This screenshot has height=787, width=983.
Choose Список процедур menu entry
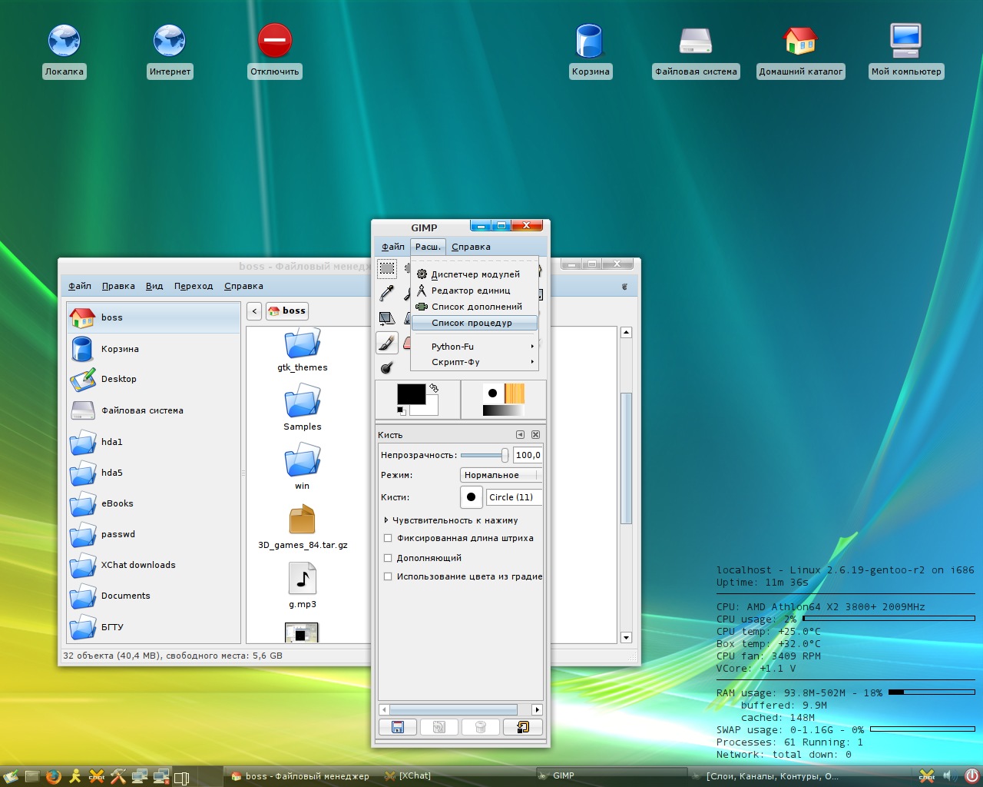point(474,323)
